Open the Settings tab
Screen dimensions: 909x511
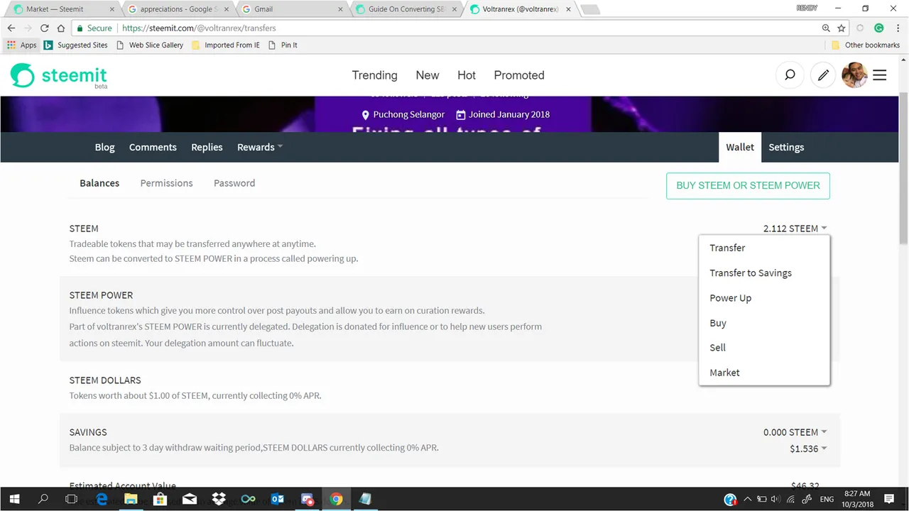pos(786,147)
